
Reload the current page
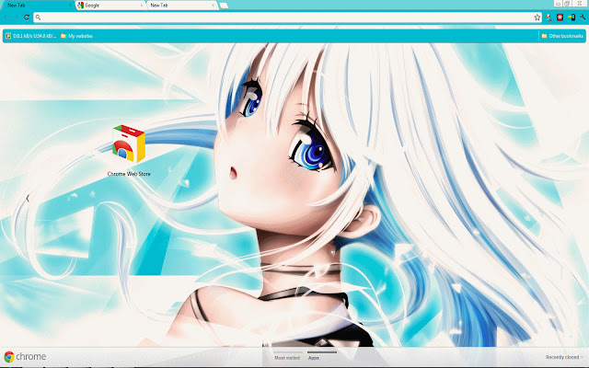pyautogui.click(x=27, y=17)
